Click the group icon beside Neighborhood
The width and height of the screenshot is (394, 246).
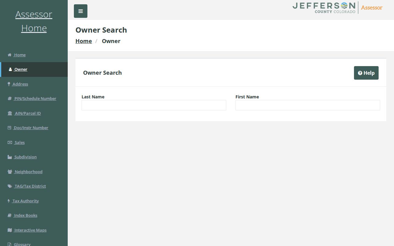click(x=10, y=172)
